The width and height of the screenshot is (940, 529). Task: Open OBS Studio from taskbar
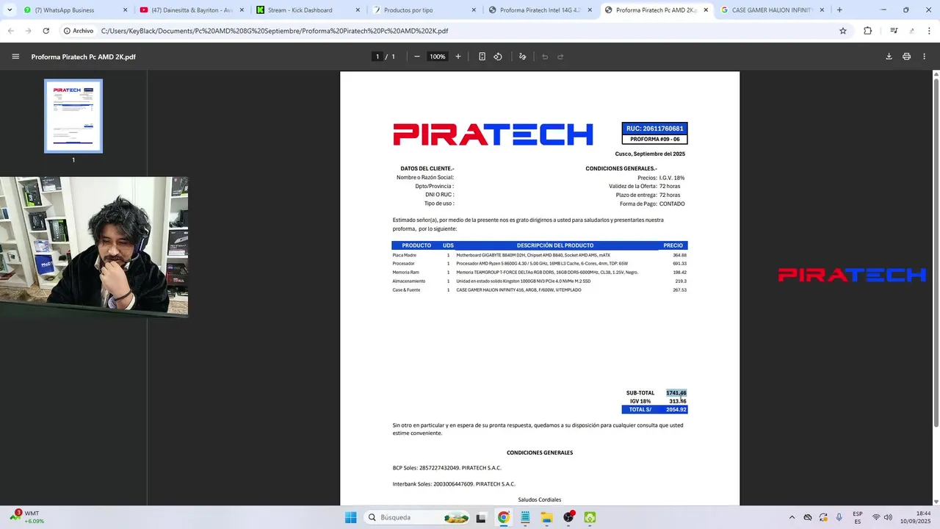pyautogui.click(x=568, y=517)
